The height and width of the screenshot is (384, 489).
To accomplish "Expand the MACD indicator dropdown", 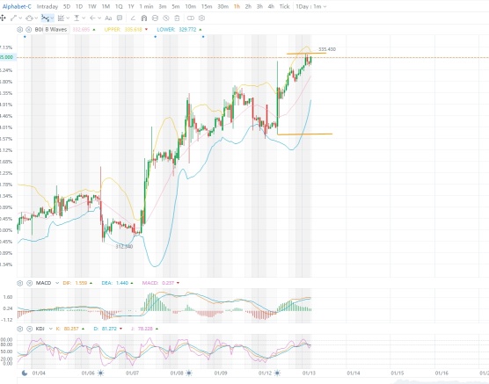I will pyautogui.click(x=57, y=283).
